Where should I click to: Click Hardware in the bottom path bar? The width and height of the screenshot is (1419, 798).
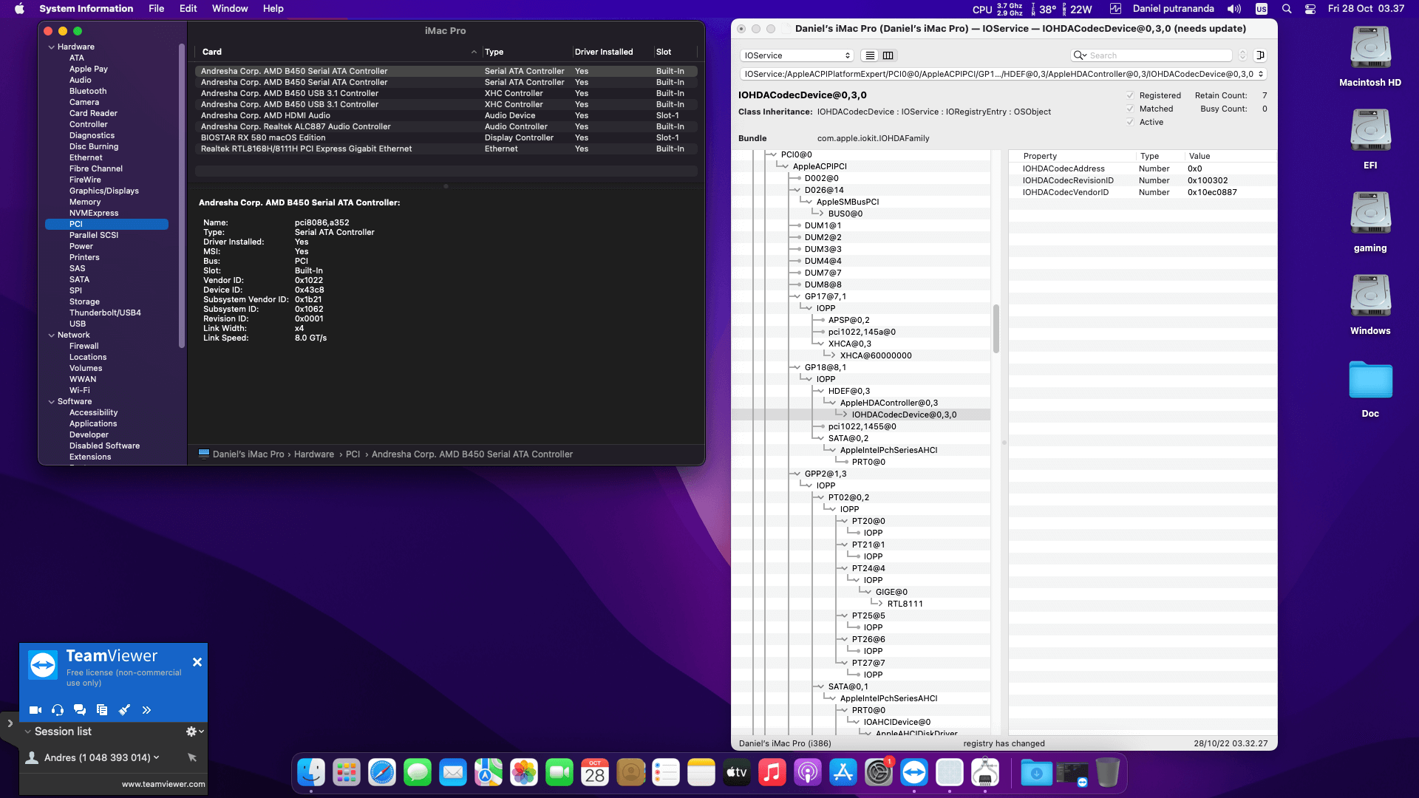coord(314,454)
